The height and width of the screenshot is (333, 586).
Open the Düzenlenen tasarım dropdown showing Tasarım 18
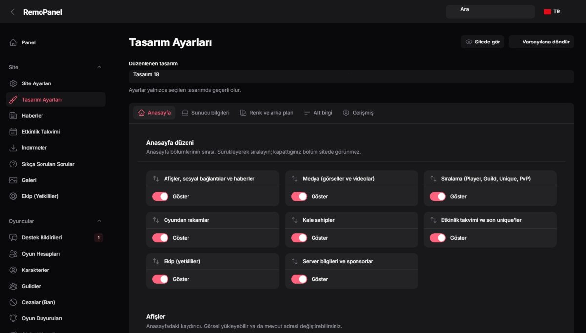(352, 77)
